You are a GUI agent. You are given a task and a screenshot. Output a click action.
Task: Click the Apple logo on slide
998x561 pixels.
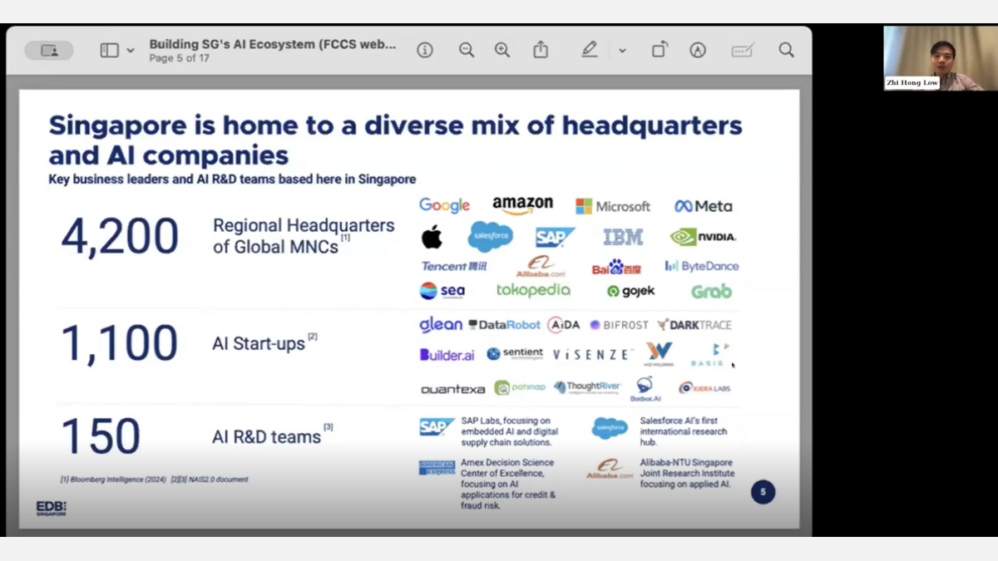coord(432,238)
